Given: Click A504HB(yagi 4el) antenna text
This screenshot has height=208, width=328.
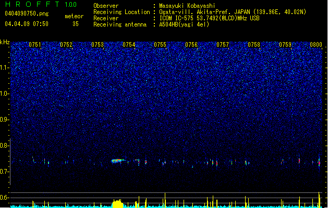Looking at the screenshot, I should click(x=184, y=24).
